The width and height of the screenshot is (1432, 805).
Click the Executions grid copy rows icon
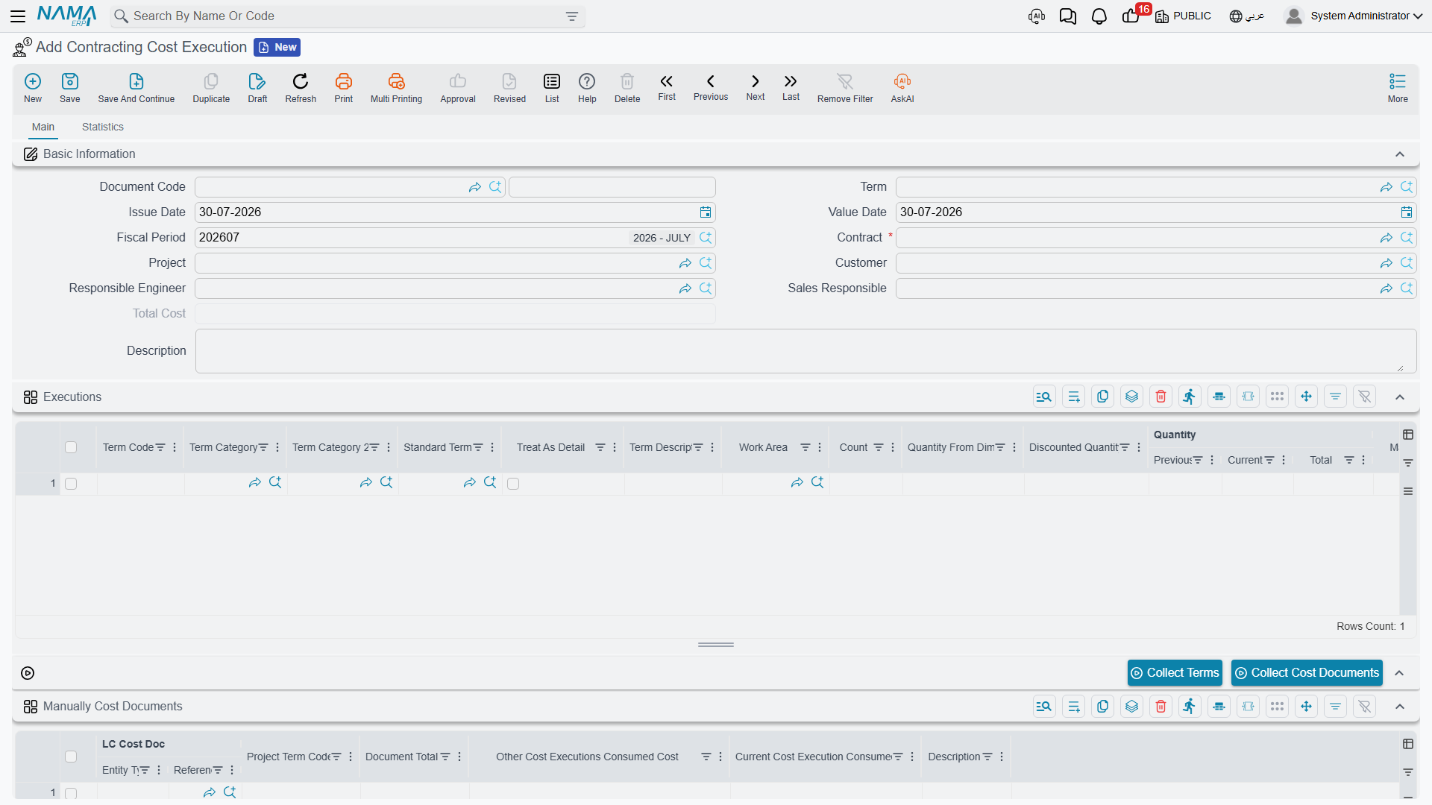[x=1102, y=397]
